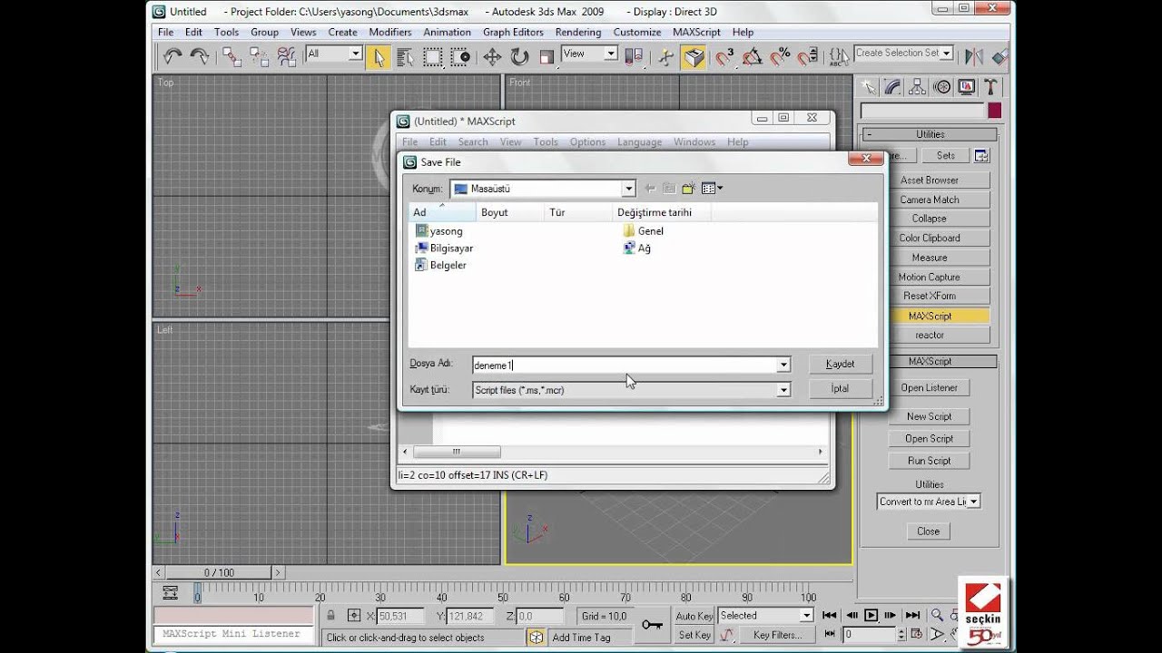Click the Play Animation button

(x=871, y=615)
